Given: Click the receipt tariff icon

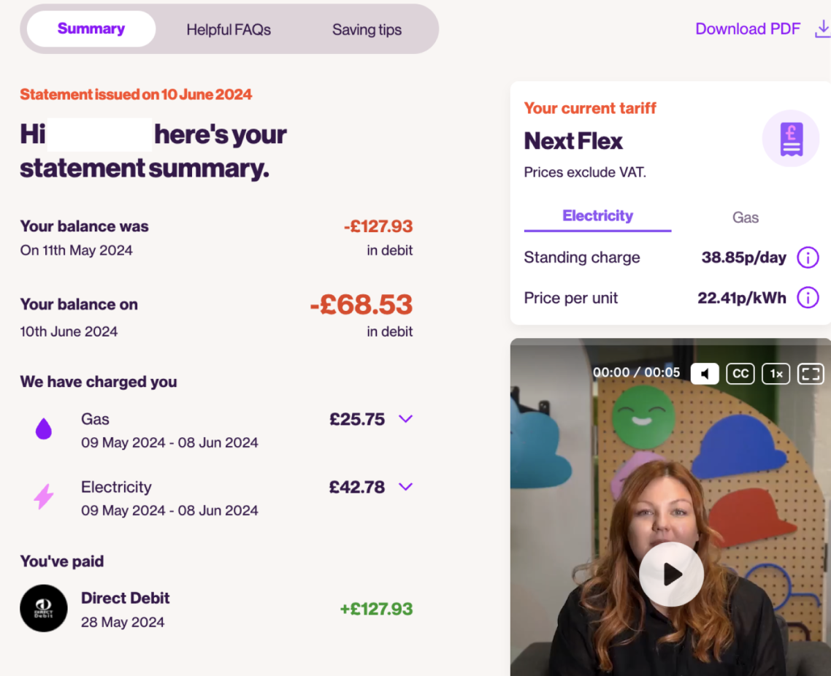Looking at the screenshot, I should click(x=791, y=139).
